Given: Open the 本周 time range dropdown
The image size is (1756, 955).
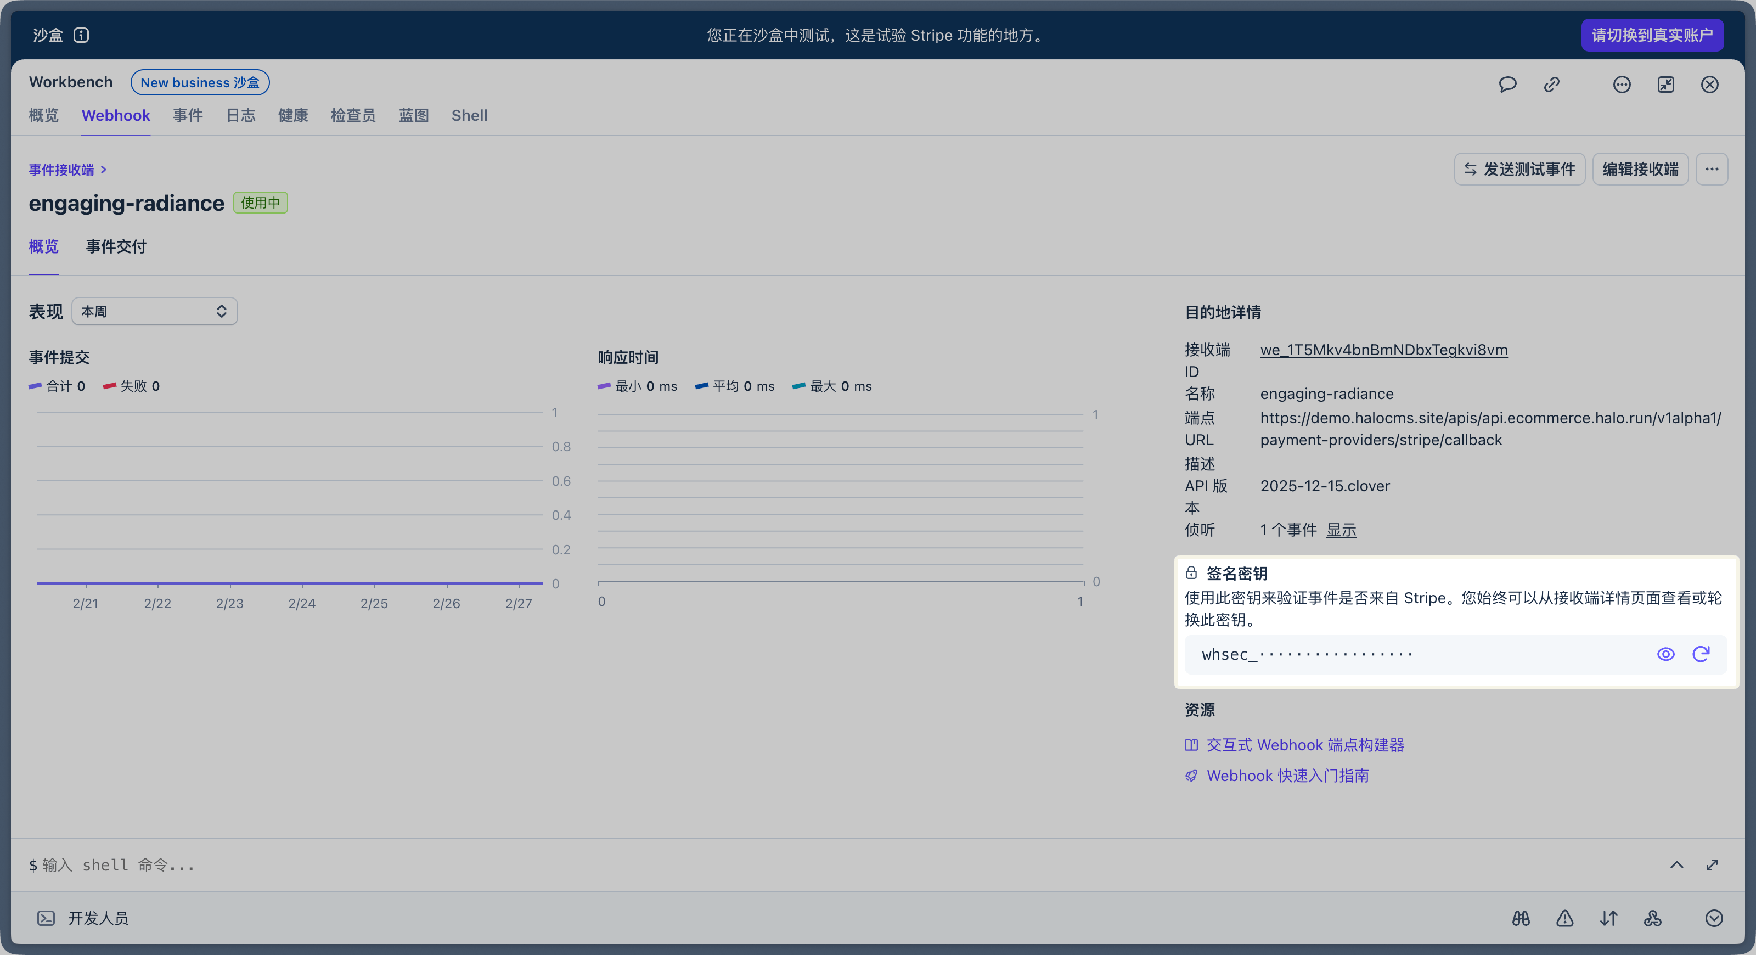Looking at the screenshot, I should [154, 312].
